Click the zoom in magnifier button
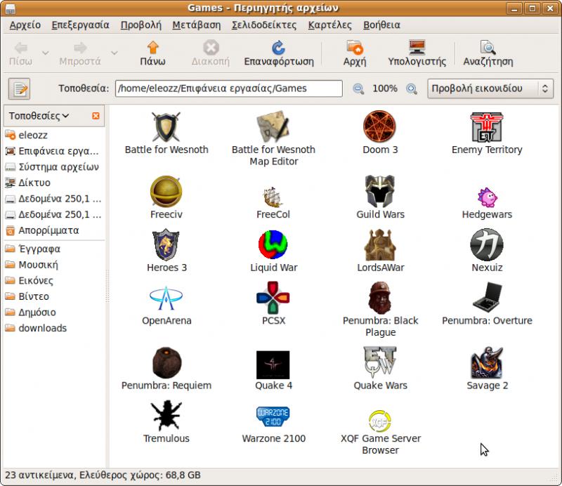562x486 pixels. pos(412,88)
